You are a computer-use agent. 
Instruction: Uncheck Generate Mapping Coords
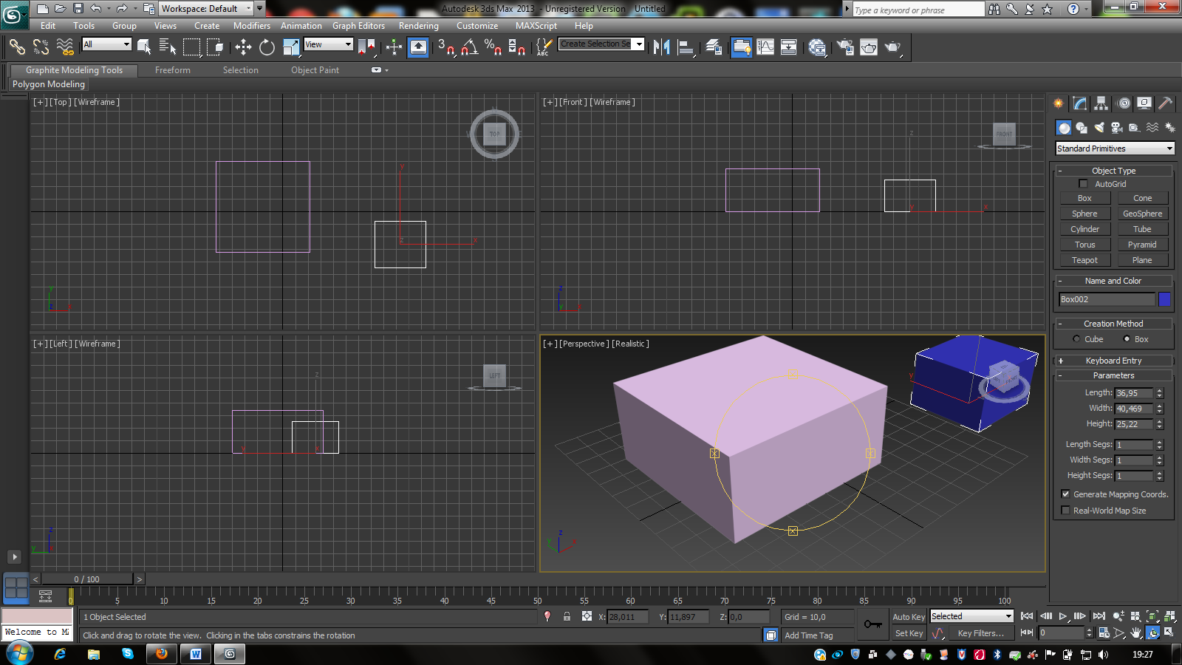[x=1065, y=494]
